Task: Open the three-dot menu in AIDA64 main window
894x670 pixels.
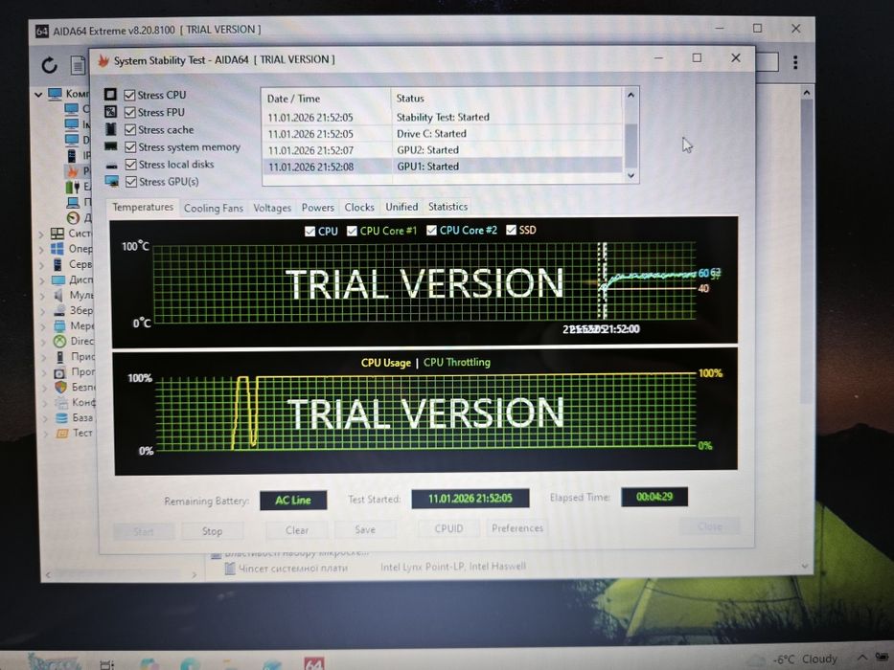Action: point(794,62)
